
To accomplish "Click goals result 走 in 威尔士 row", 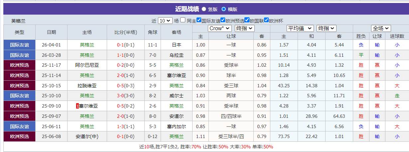I will [x=397, y=96].
